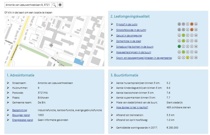Click the text Geen informatie gevonden
Viewport: 210px width, 135px height.
click(x=53, y=120)
